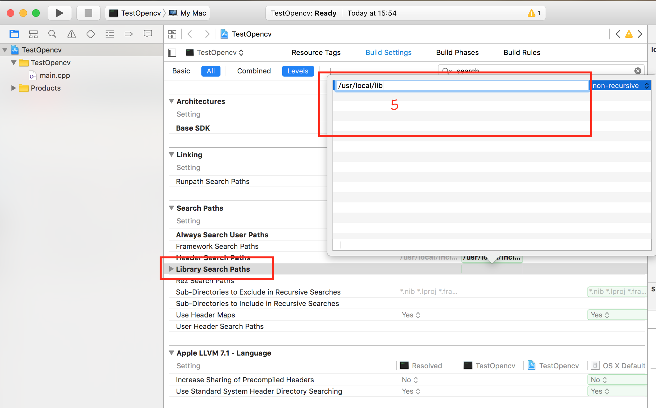Open main.cpp in the navigator

pyautogui.click(x=55, y=75)
